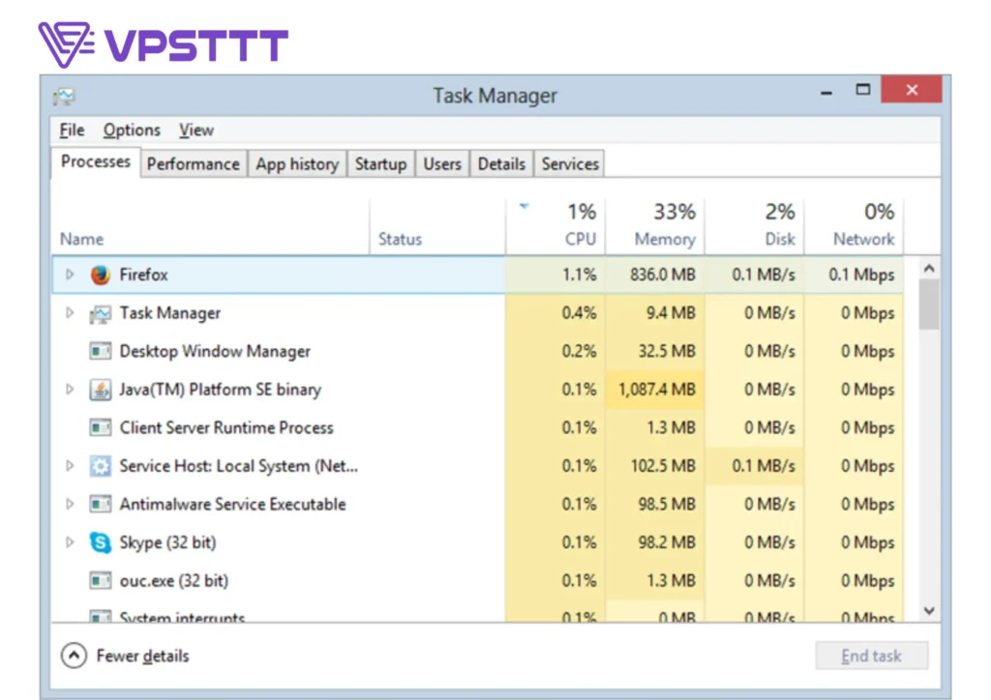Open the Startup tab
Viewport: 991px width, 700px height.
point(380,164)
